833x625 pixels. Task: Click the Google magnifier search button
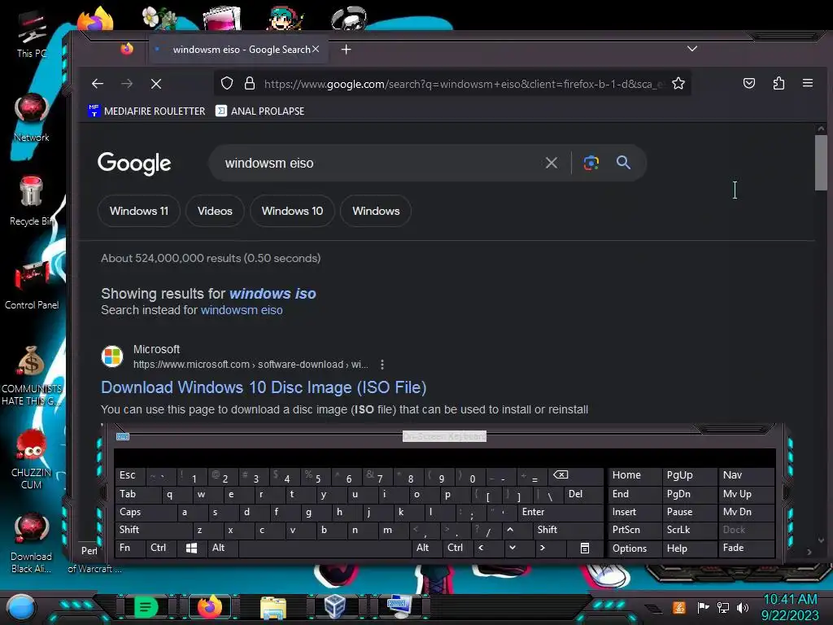click(x=623, y=162)
